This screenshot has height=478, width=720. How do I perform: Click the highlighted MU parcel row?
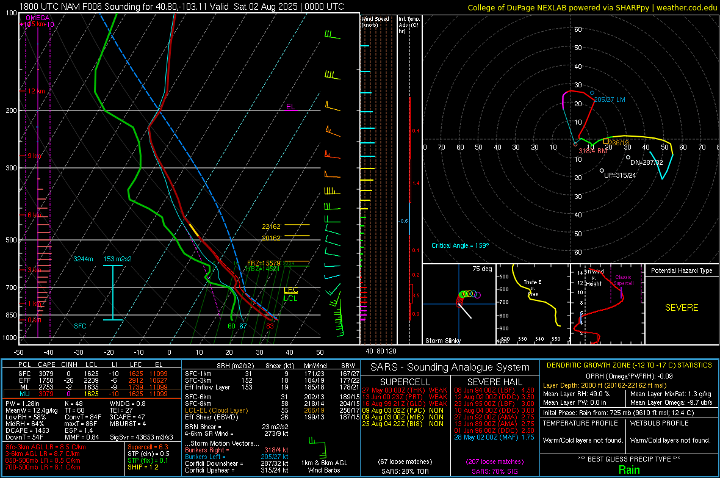(92, 394)
